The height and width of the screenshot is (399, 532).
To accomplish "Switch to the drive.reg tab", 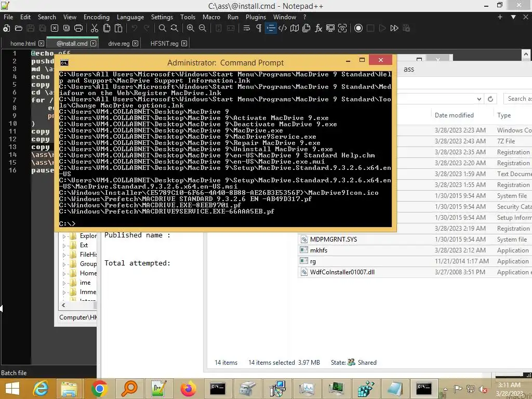I will click(119, 44).
